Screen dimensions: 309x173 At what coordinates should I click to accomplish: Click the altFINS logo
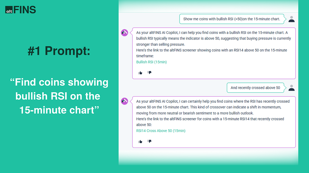[21, 10]
